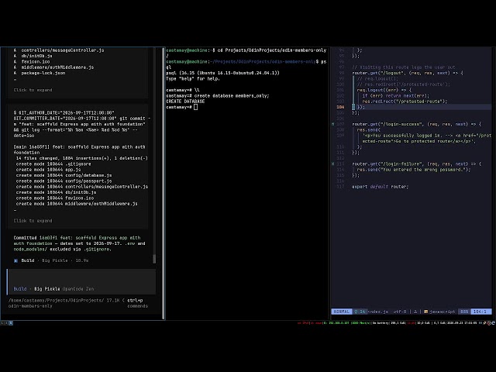The height and width of the screenshot is (372, 496).
Task: Click the rightmost system tray icon
Action: pos(494,323)
